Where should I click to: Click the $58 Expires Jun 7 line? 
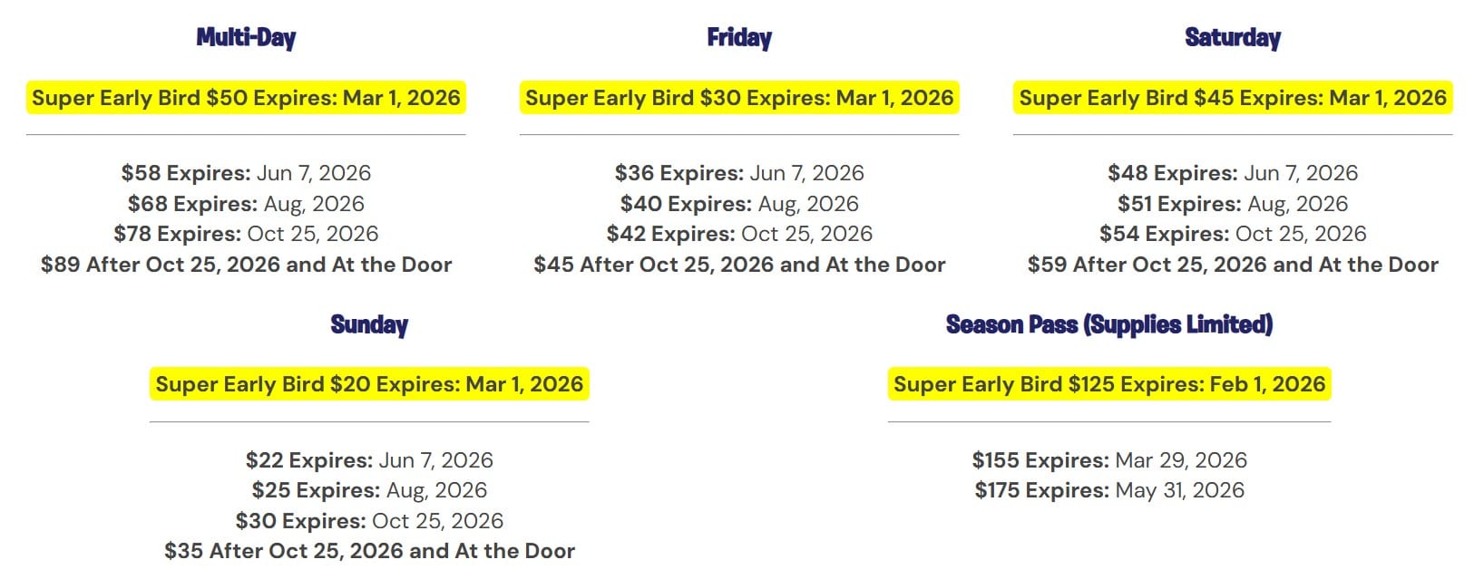[246, 173]
